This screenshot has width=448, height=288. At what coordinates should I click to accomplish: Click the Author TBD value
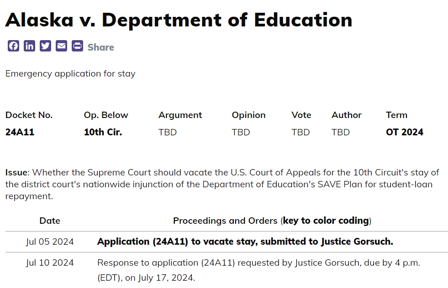(341, 132)
